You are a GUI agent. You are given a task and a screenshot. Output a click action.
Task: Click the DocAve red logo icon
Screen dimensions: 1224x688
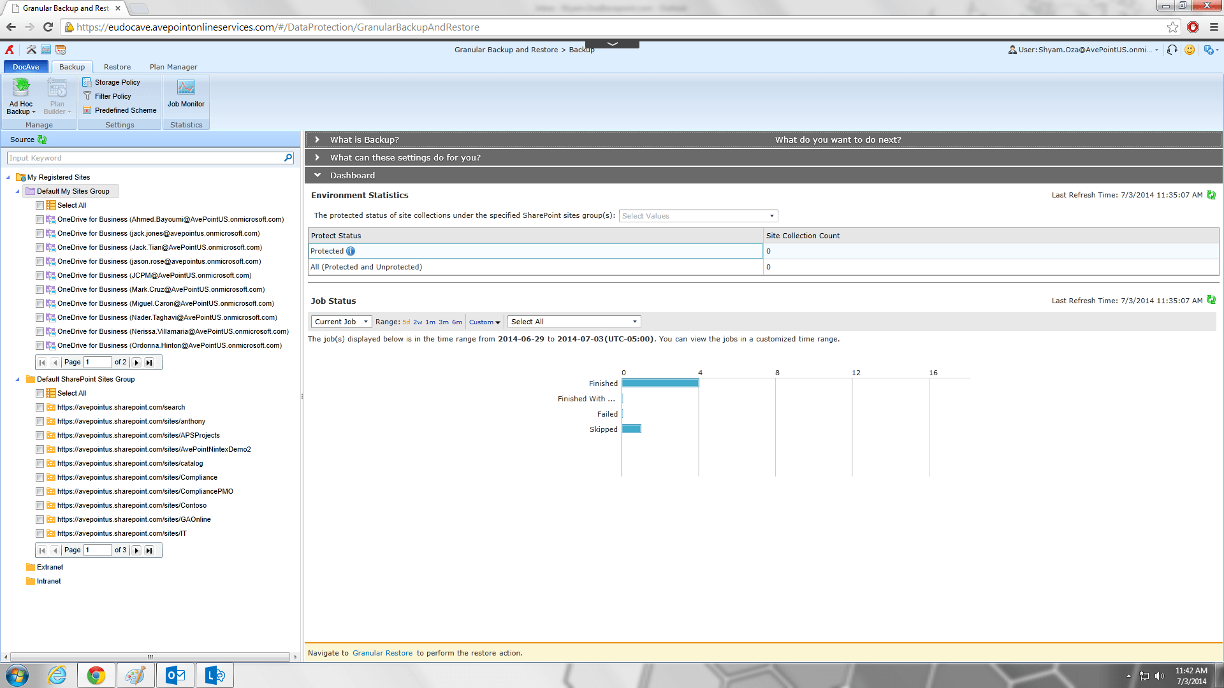[10, 50]
